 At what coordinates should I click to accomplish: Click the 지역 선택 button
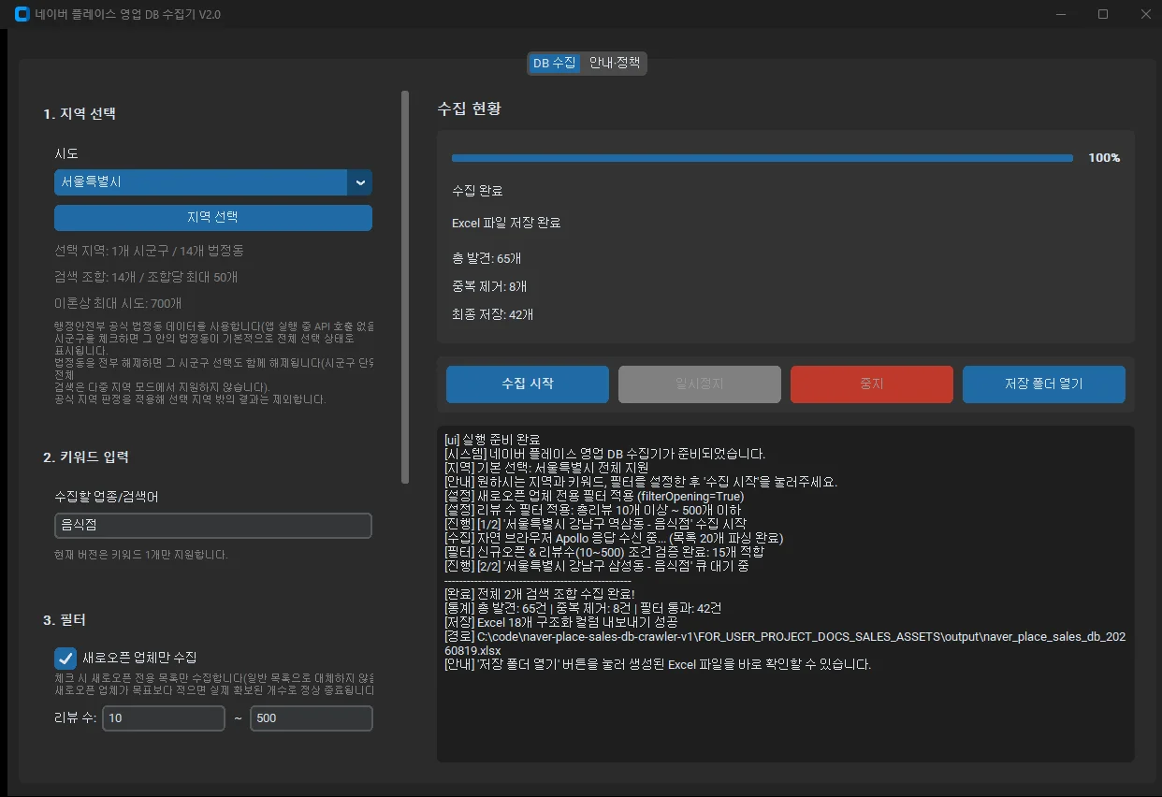click(213, 217)
